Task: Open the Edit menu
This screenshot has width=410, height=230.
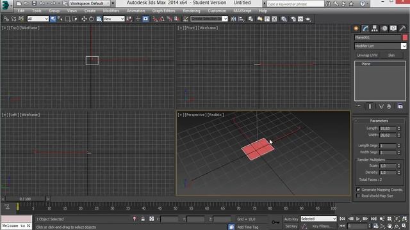Action: click(21, 11)
